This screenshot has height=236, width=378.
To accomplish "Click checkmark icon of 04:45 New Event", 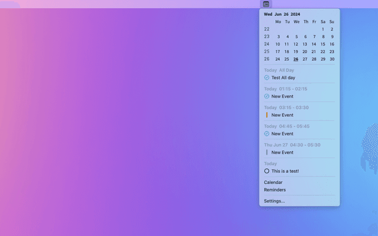I will pyautogui.click(x=266, y=134).
